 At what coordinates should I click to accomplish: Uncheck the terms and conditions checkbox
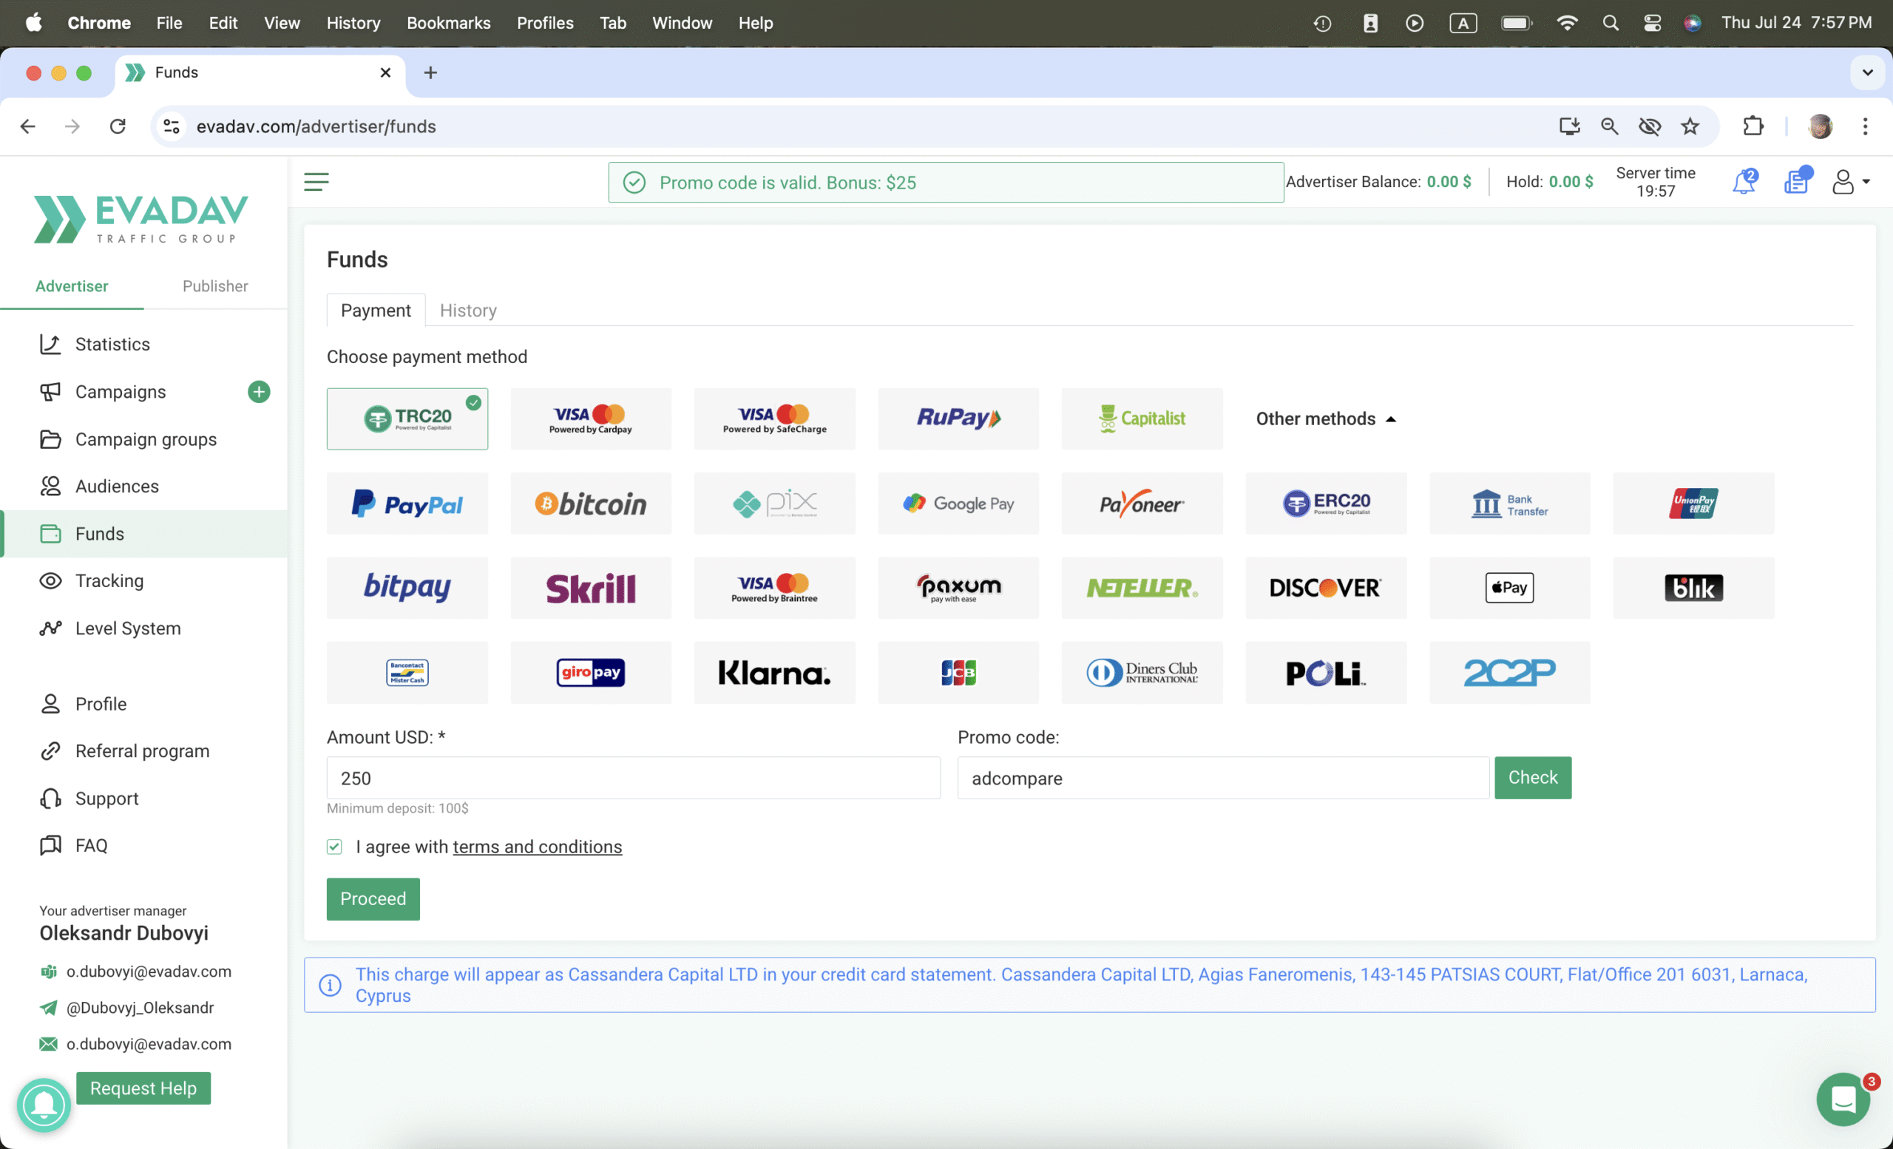tap(334, 847)
